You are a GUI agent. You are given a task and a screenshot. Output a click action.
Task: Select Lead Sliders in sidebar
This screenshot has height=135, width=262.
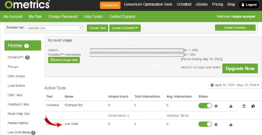(16, 85)
